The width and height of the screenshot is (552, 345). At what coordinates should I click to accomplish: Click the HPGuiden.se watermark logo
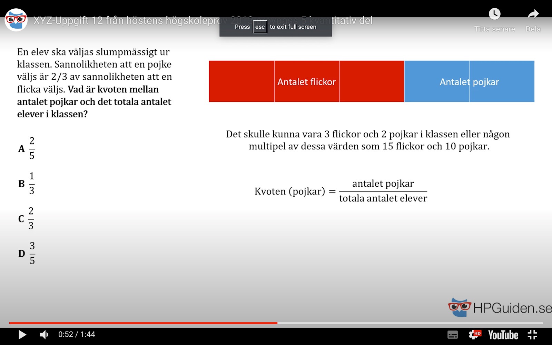(500, 307)
